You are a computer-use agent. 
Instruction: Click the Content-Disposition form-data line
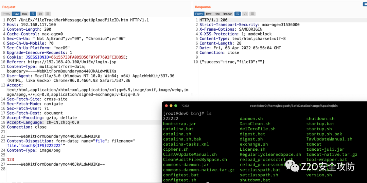(71, 141)
